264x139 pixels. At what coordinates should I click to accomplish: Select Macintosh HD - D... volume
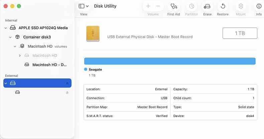[49, 65]
